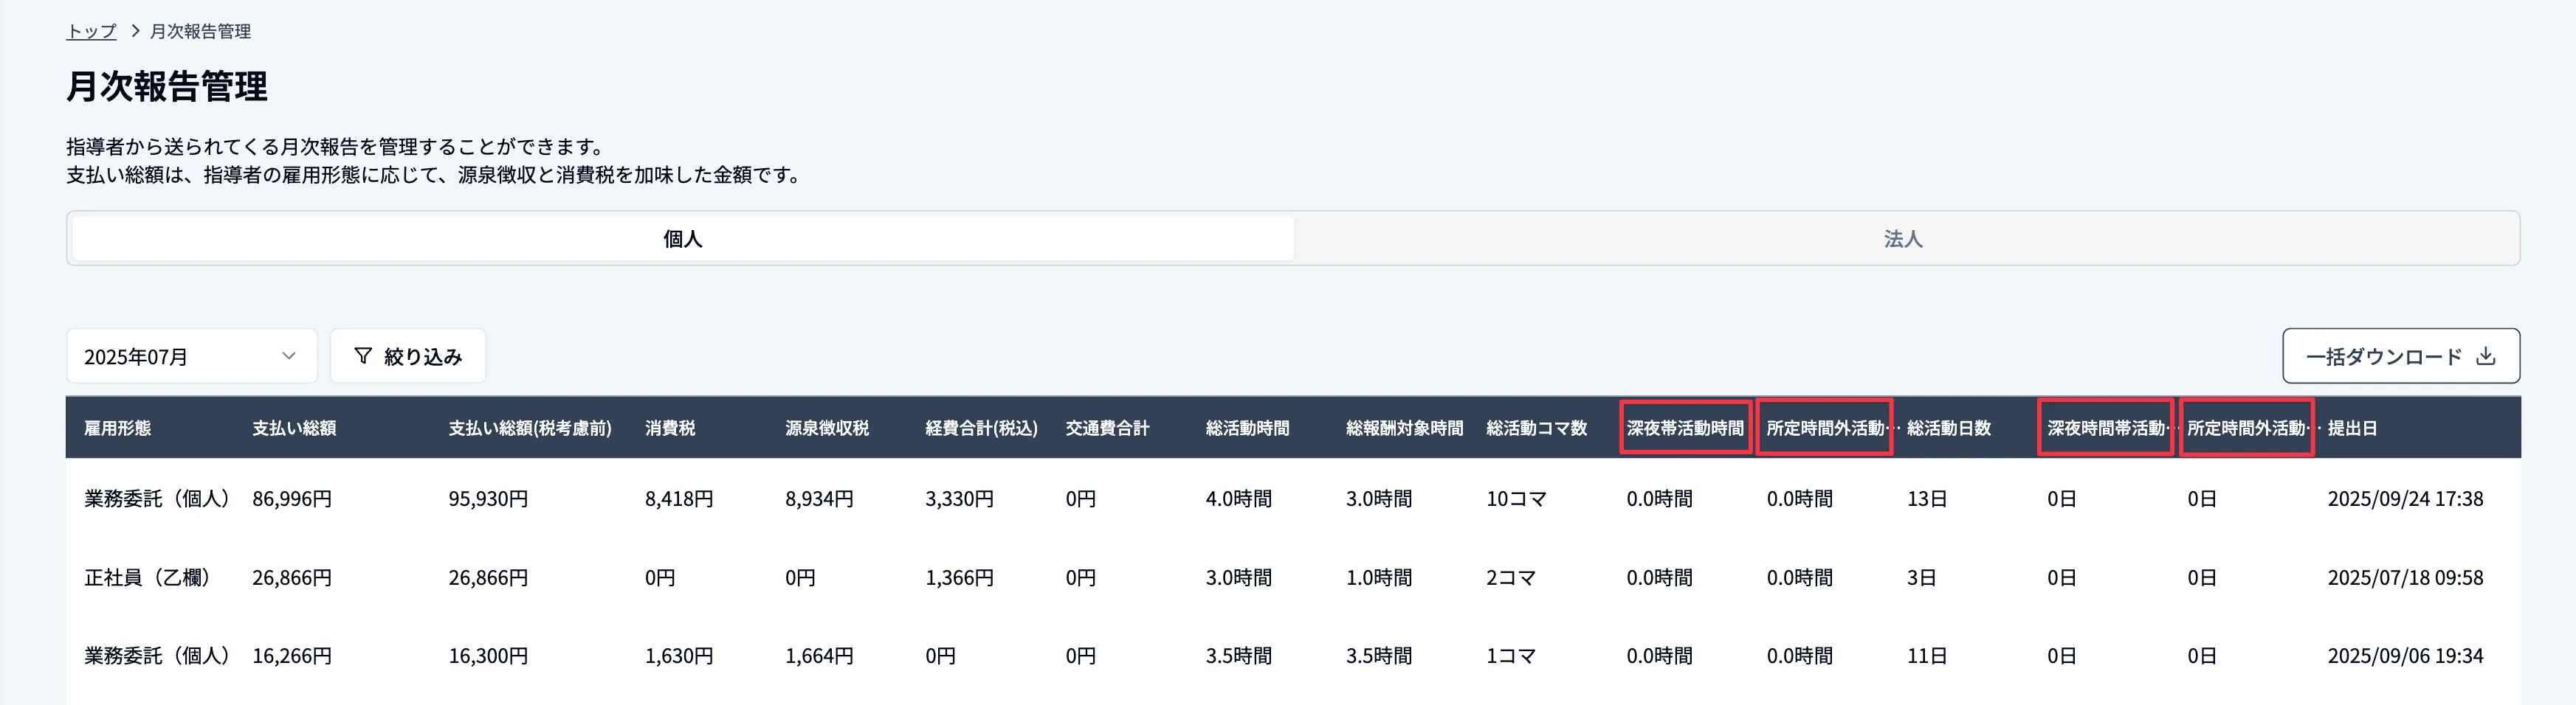Click the 深夜帯活動時間 column header
This screenshot has width=2576, height=705.
click(1685, 428)
